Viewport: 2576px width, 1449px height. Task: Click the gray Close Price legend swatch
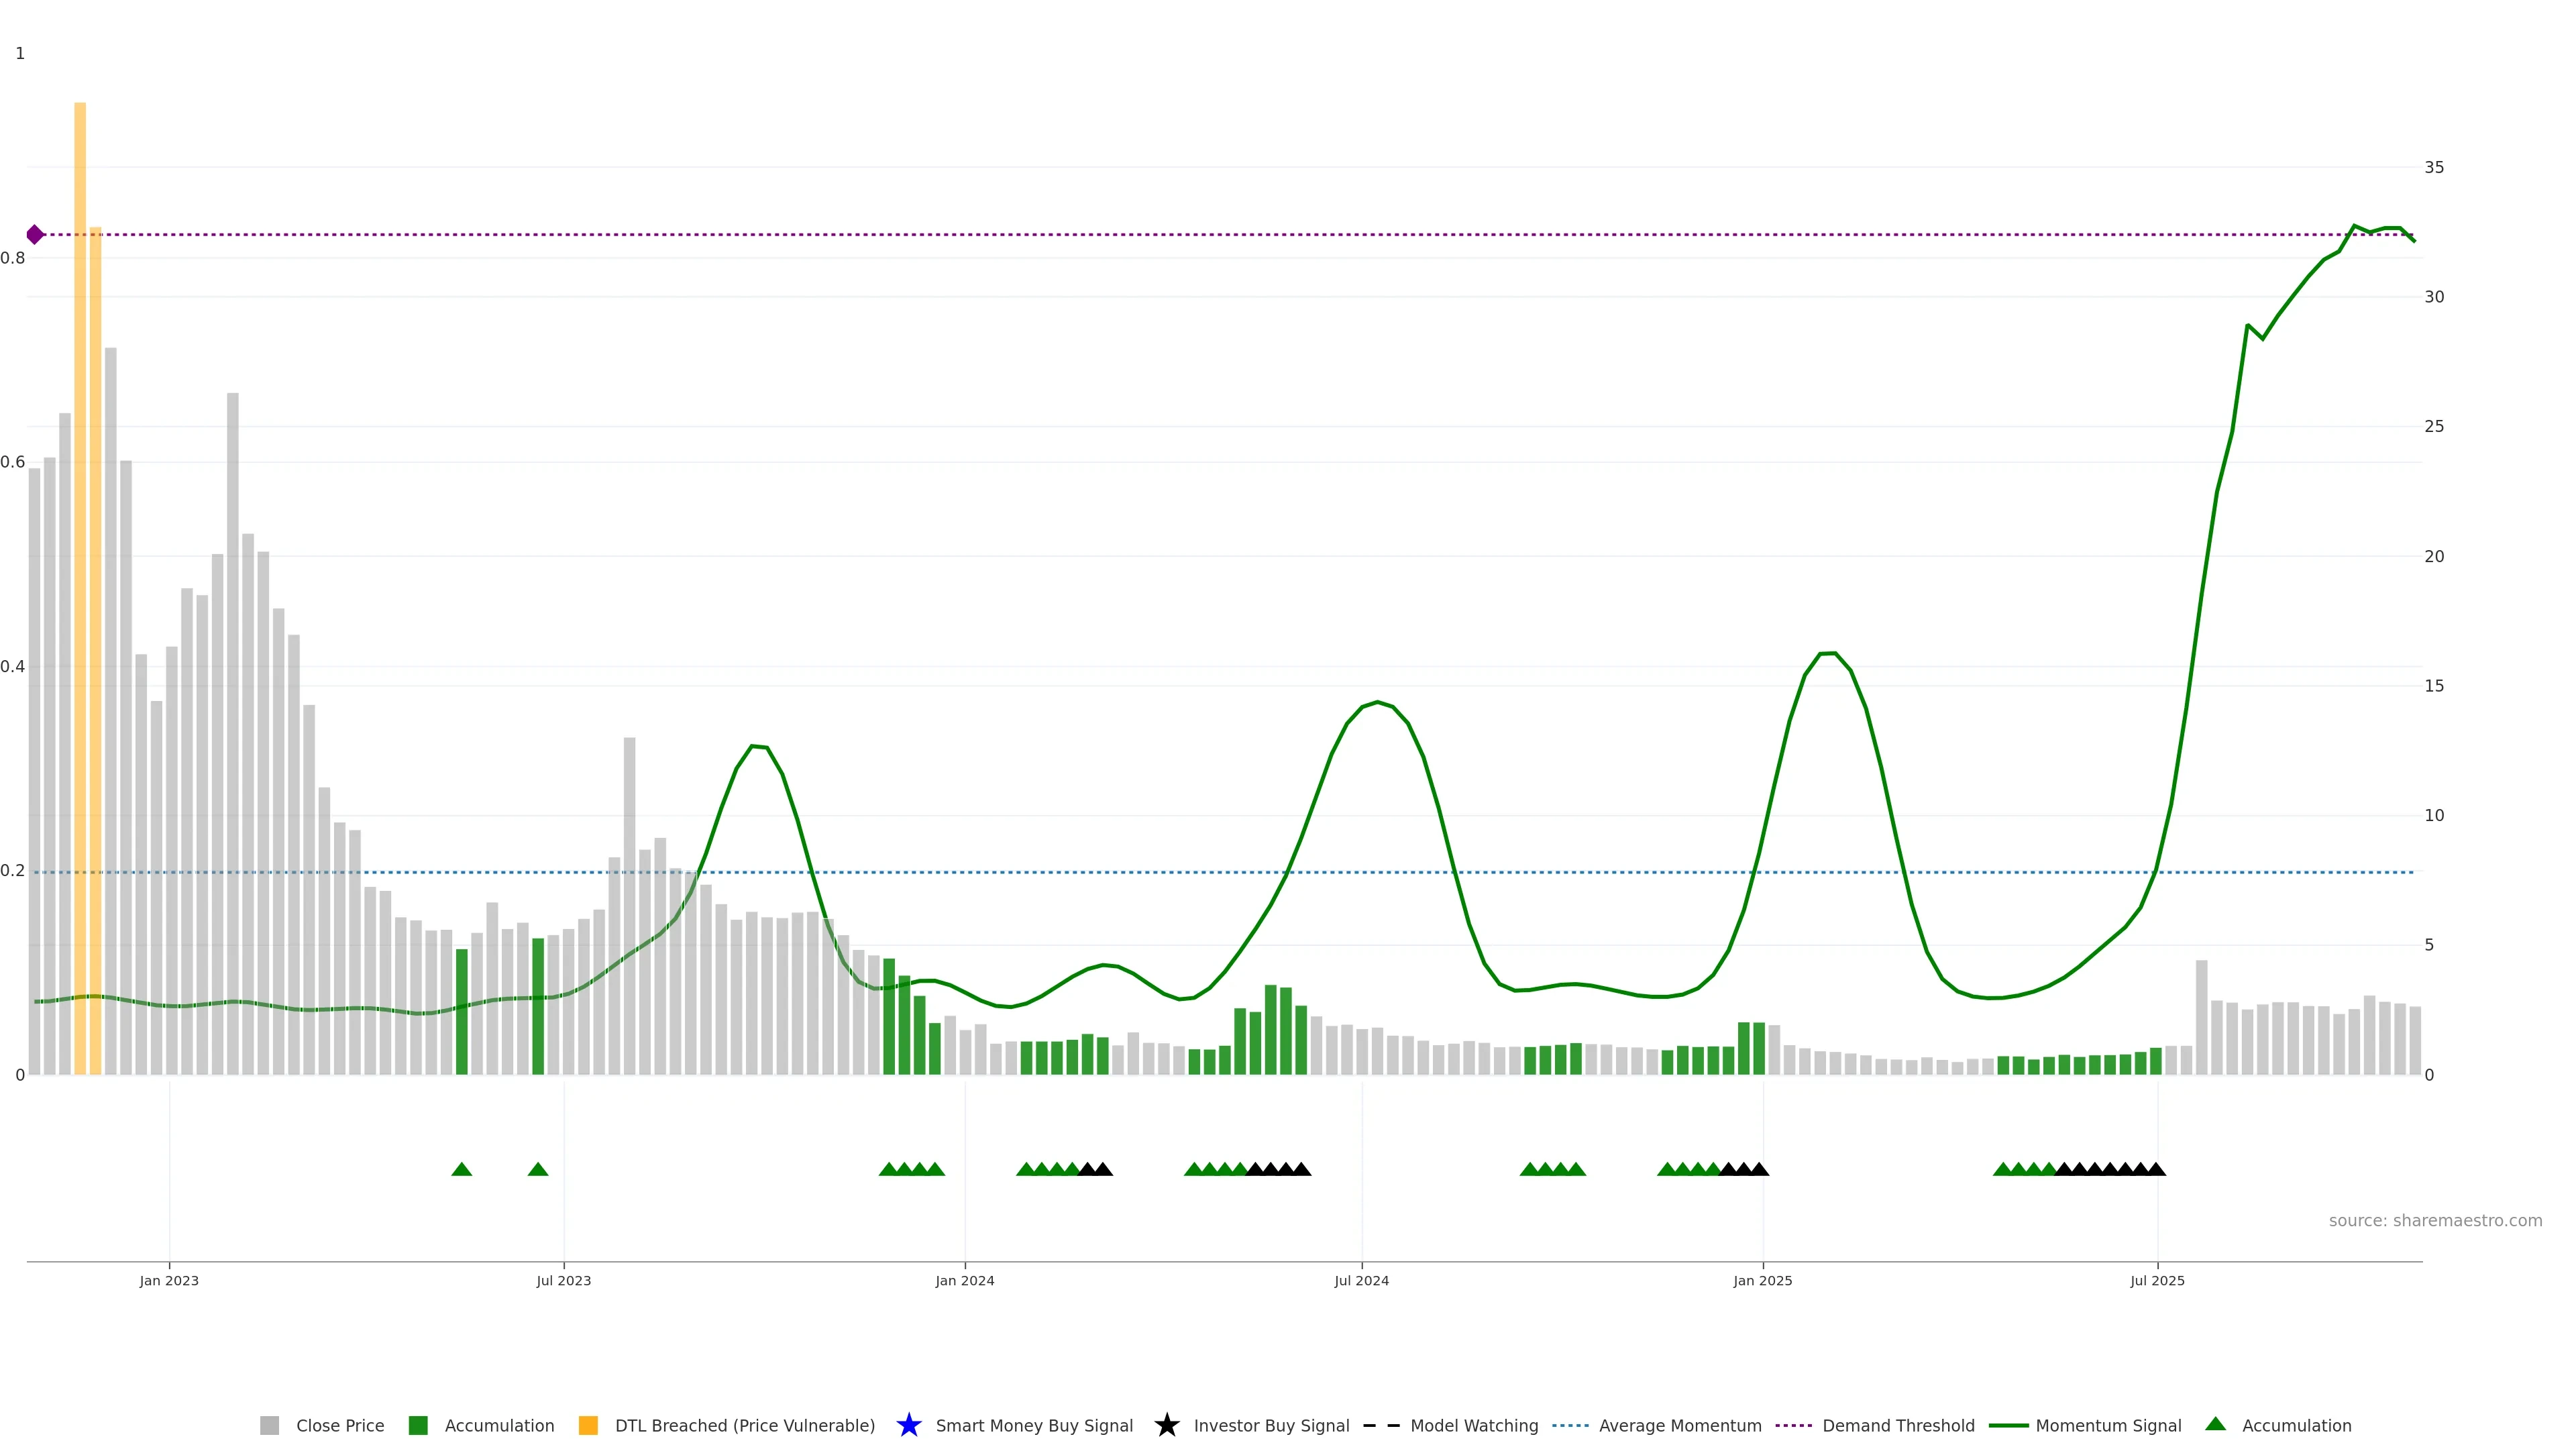269,1426
